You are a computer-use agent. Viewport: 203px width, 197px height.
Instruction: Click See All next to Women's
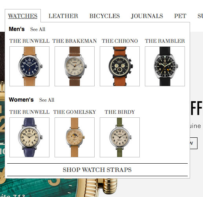click(x=47, y=100)
